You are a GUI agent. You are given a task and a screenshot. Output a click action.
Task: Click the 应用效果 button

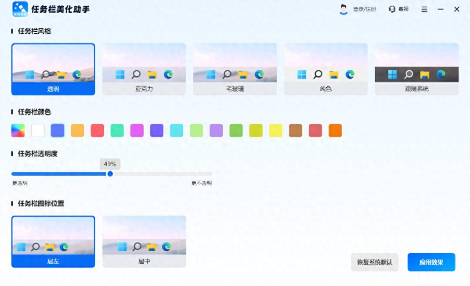point(431,262)
